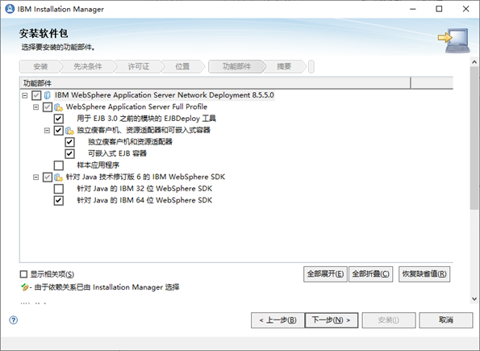
Task: Click the IBM Installation Manager title bar icon
Action: (10, 9)
